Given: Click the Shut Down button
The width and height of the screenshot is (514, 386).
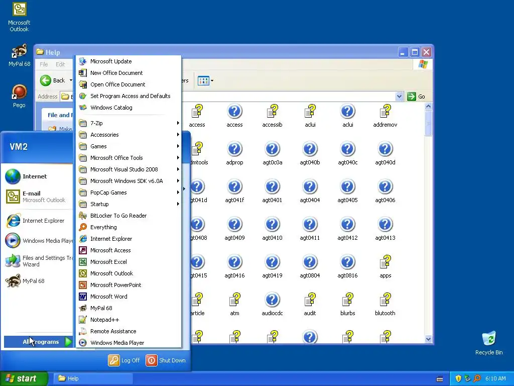Looking at the screenshot, I should (x=166, y=360).
